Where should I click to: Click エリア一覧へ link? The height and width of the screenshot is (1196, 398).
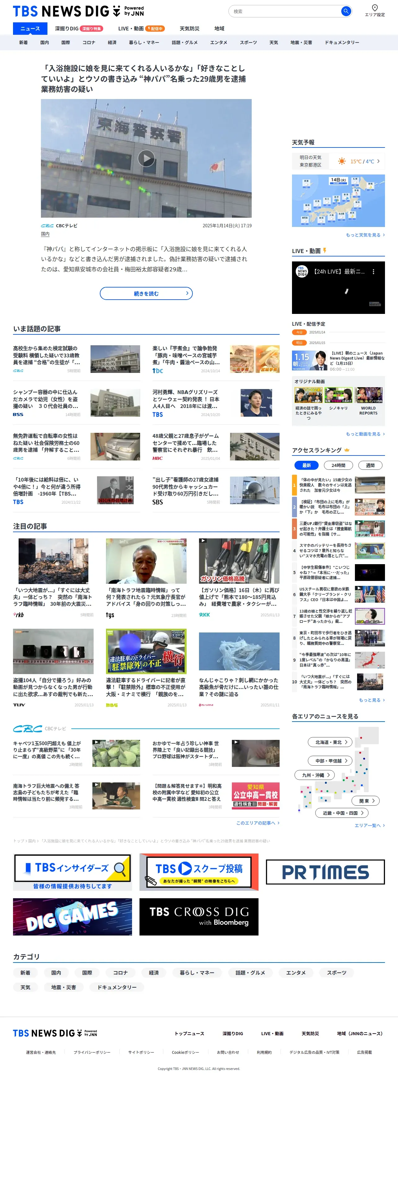[369, 825]
